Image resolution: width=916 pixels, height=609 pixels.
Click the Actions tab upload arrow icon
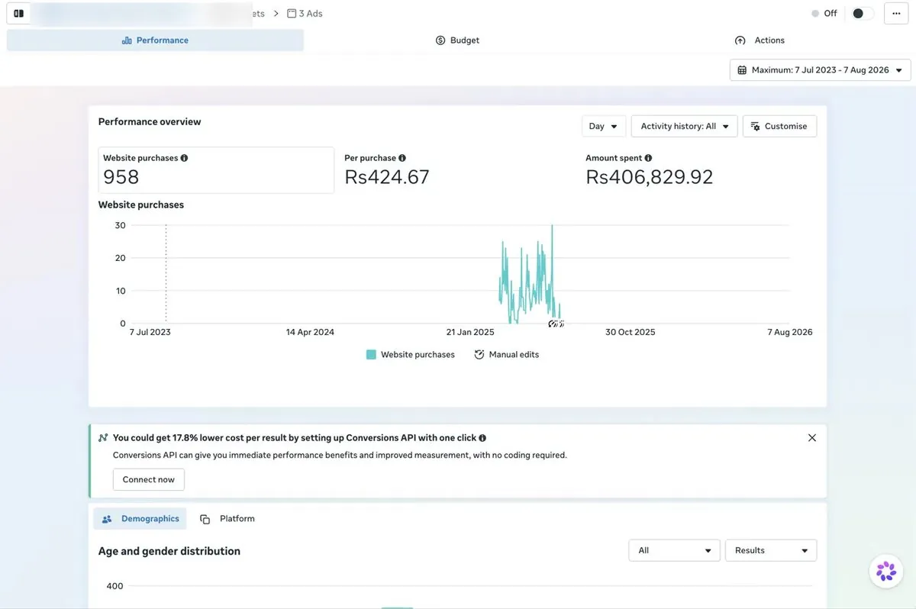coord(740,40)
